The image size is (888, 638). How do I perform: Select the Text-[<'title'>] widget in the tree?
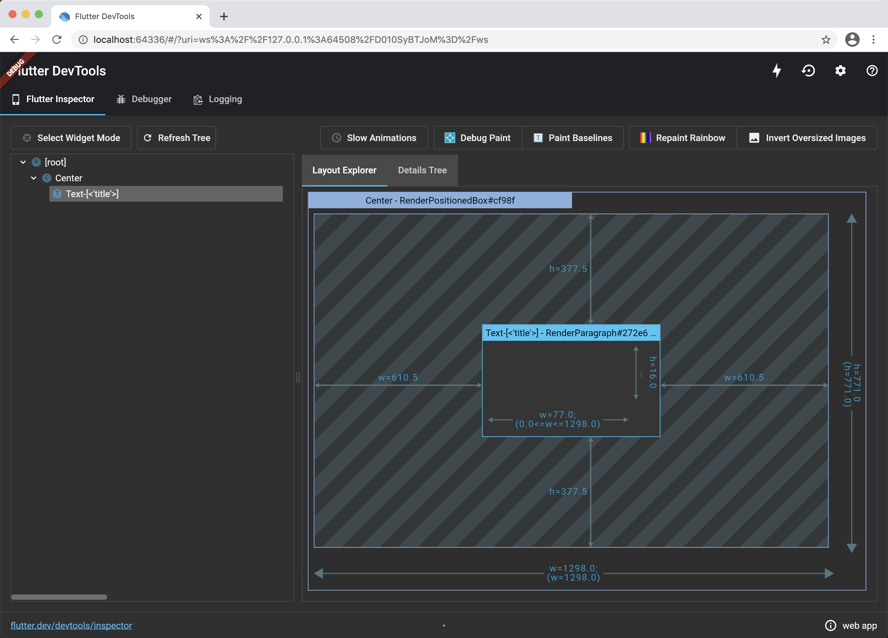pos(93,193)
